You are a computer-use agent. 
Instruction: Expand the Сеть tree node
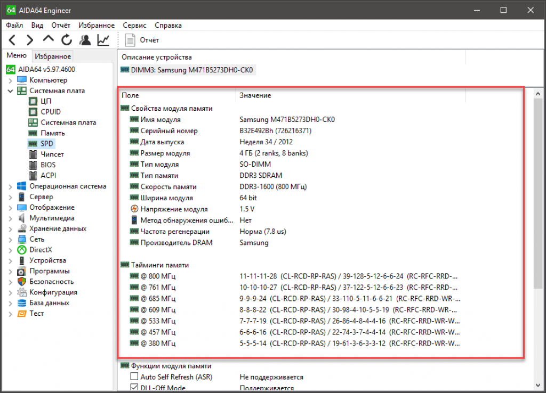pos(10,240)
